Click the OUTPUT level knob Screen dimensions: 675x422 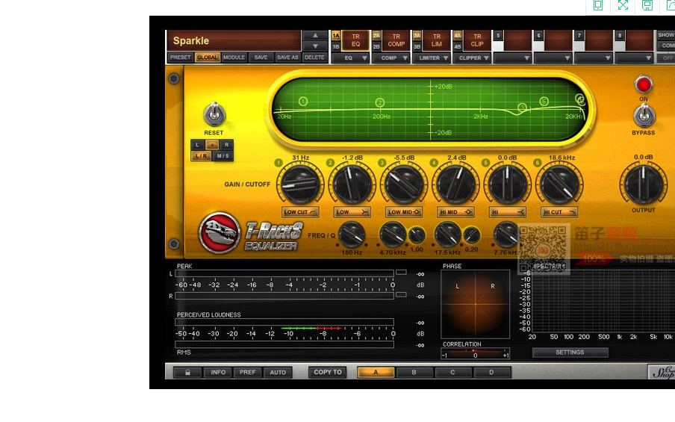coord(643,184)
